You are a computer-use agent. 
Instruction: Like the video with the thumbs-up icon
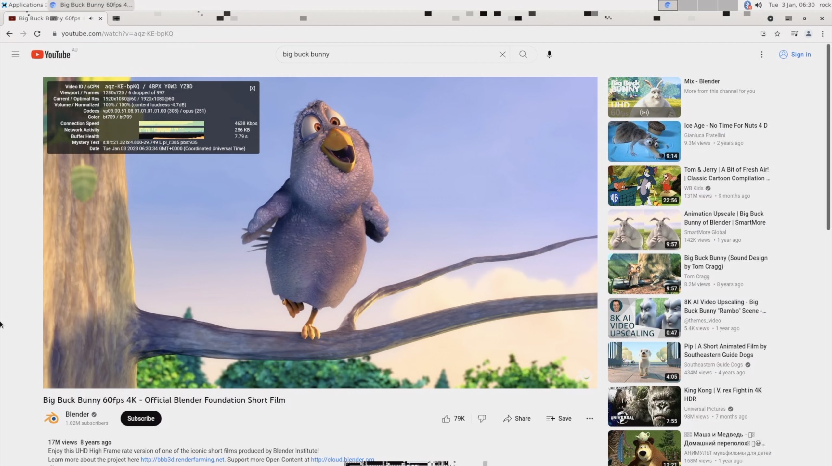[x=446, y=419]
